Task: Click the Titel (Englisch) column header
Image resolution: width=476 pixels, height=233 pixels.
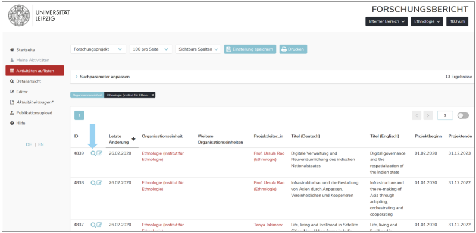Action: [384, 136]
